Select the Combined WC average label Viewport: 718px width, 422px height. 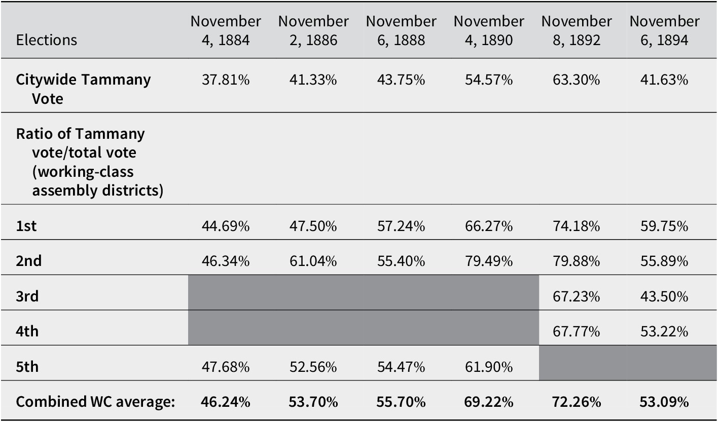point(96,402)
